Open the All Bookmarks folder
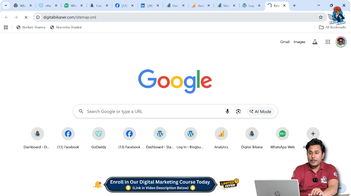Screen dimensions: 351x196 pyautogui.click(x=333, y=27)
